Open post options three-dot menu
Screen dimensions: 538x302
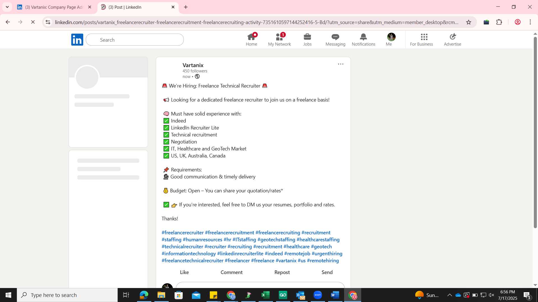click(341, 64)
